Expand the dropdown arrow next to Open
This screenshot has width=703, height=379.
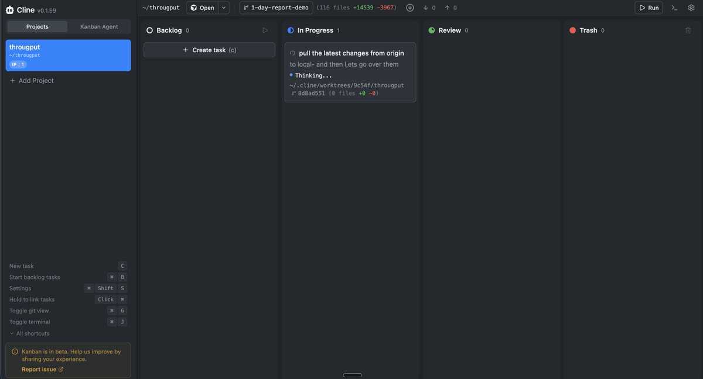click(224, 8)
